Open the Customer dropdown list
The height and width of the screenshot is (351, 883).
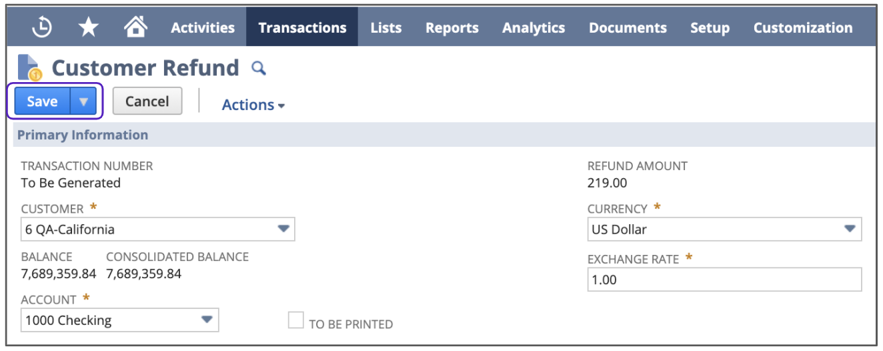283,229
